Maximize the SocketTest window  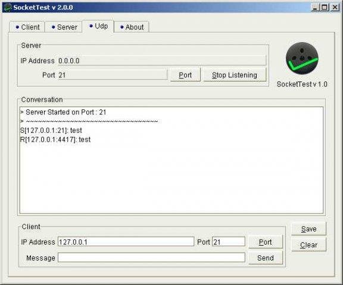pos(325,7)
